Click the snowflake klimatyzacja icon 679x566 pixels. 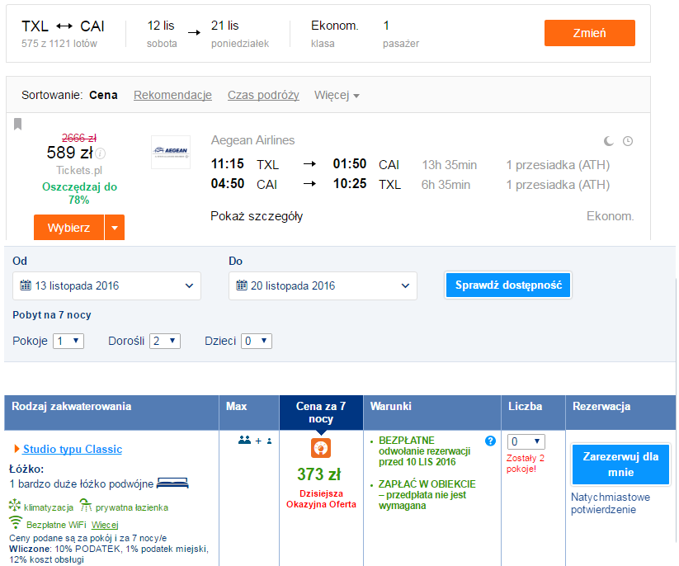click(15, 505)
